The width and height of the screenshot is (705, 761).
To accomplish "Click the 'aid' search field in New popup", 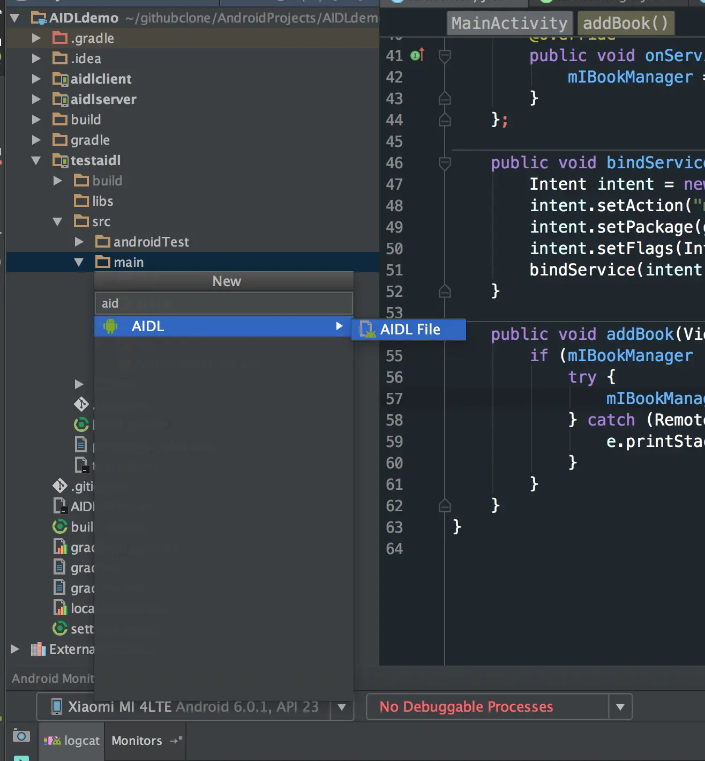I will click(224, 303).
